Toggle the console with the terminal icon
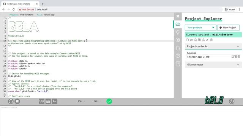Screen dimensions: 243x136 (x=55, y=101)
